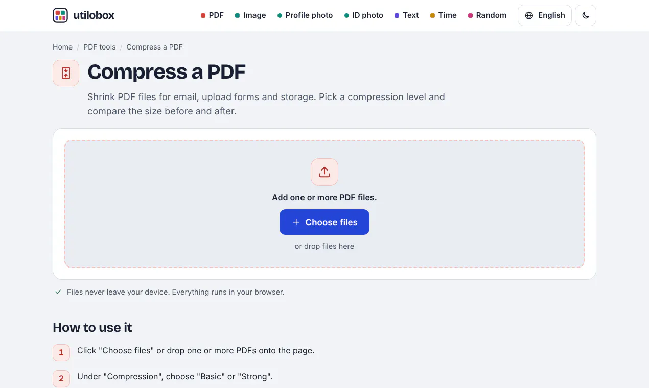The width and height of the screenshot is (649, 388).
Task: Click the globe icon in language button
Action: (529, 15)
